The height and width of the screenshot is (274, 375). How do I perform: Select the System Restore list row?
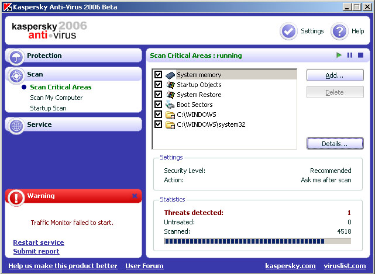tap(225, 95)
